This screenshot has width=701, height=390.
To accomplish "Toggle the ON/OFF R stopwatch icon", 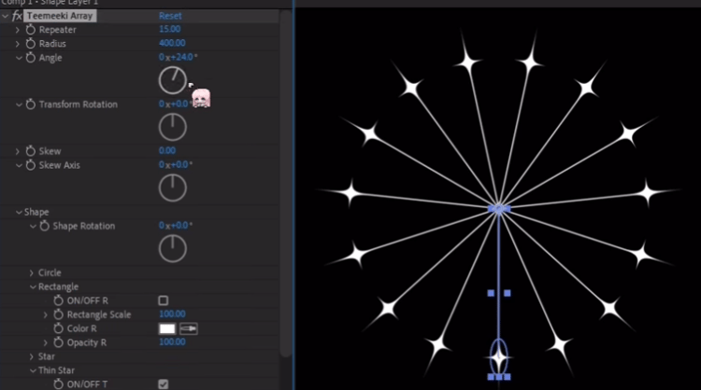I will point(58,300).
